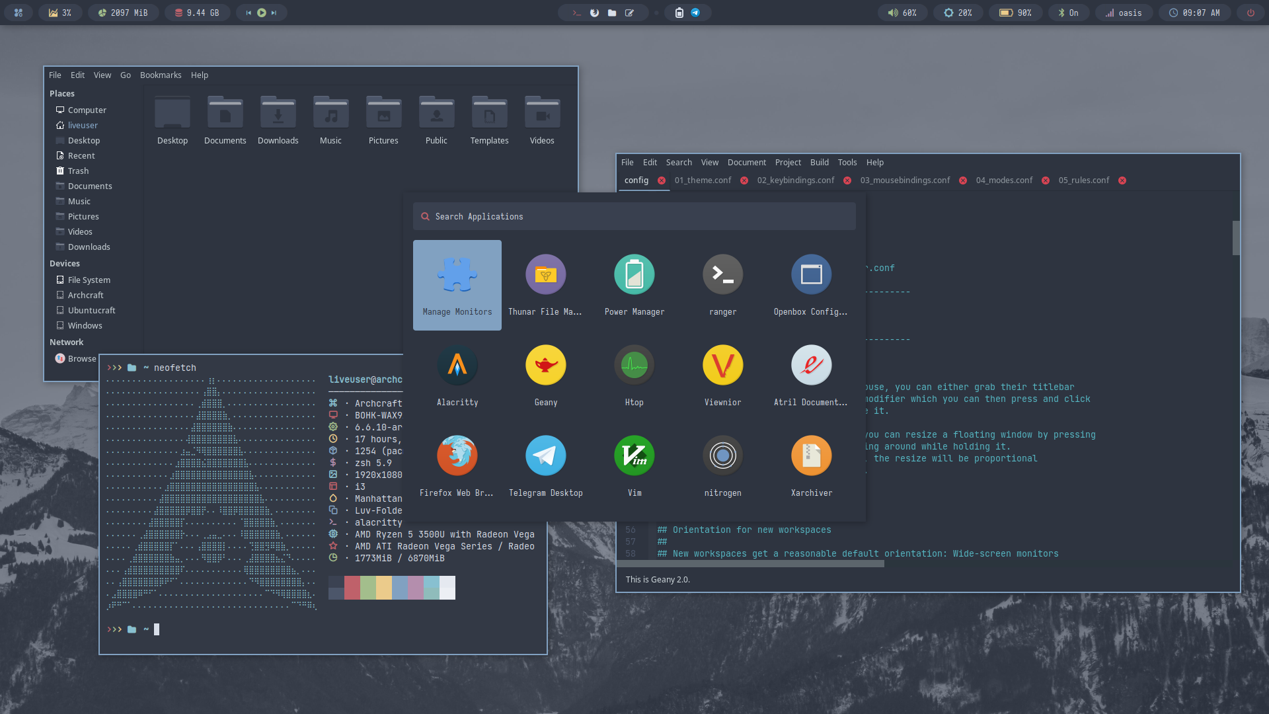Image resolution: width=1269 pixels, height=714 pixels.
Task: Click the volume 60% indicator
Action: point(902,13)
